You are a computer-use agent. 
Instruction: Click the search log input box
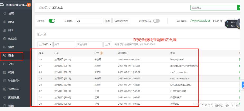coord(214,8)
